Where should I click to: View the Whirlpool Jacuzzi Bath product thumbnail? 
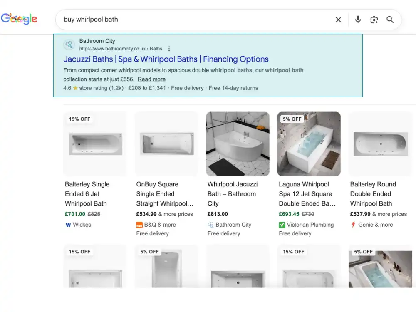coord(238,144)
